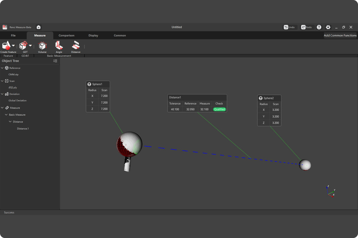Open settings with the gear icon
This screenshot has width=358, height=238.
coord(328,27)
